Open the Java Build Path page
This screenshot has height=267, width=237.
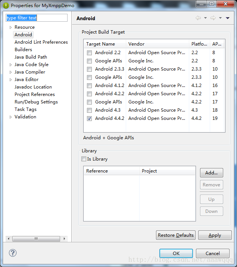click(x=31, y=57)
